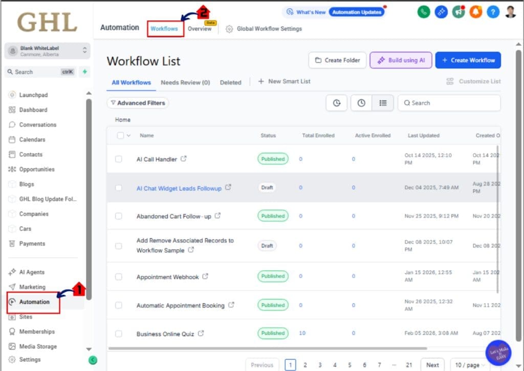Open Abandoned Cart Follow-up external link icon
The width and height of the screenshot is (524, 371).
coord(217,216)
